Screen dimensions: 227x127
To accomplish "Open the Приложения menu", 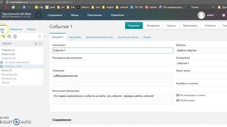I will (96, 15).
